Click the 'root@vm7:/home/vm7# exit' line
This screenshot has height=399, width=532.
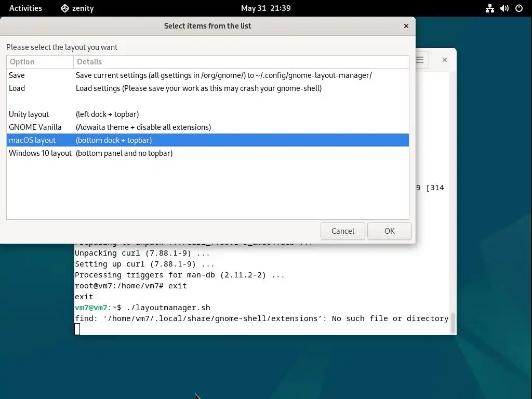click(130, 286)
